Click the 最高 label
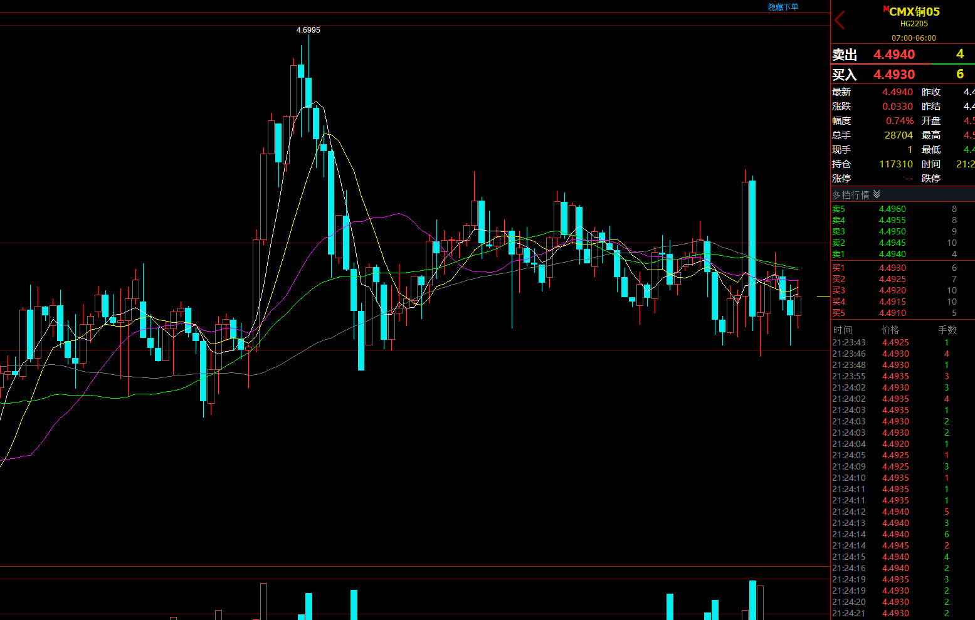The height and width of the screenshot is (620, 975). point(931,135)
